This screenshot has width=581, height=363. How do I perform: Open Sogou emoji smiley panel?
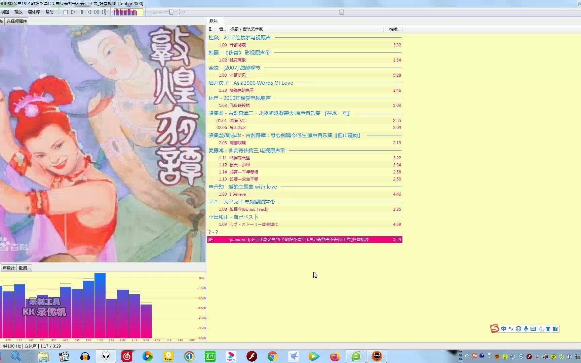point(518,329)
